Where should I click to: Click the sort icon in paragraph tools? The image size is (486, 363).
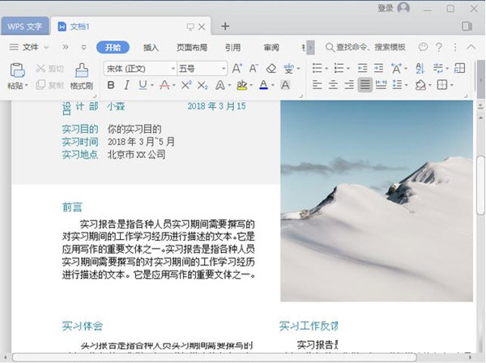(x=420, y=69)
